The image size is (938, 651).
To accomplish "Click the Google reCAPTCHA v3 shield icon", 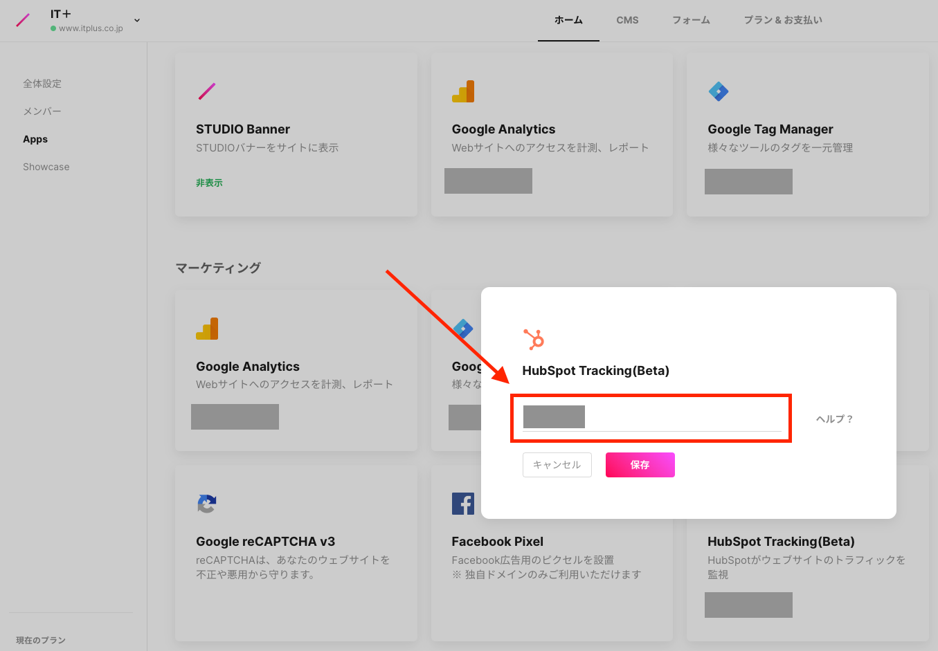I will click(x=206, y=504).
